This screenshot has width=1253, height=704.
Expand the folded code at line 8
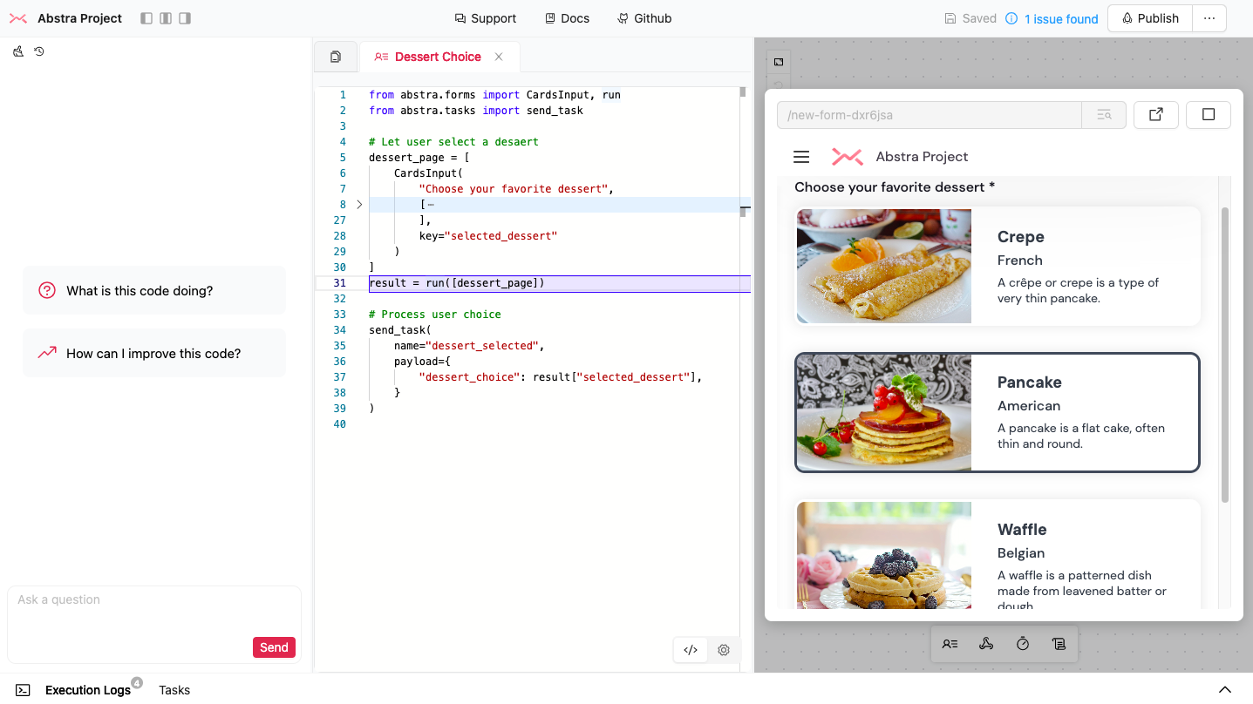pyautogui.click(x=359, y=205)
